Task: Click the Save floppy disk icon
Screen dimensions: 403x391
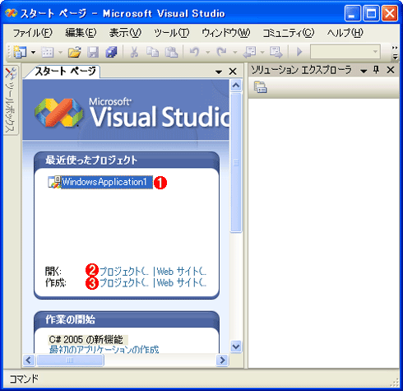Action: pyautogui.click(x=93, y=52)
